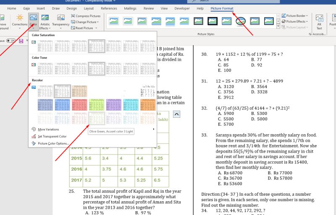Open Artistic Effects gallery
The image size is (336, 215).
[45, 22]
